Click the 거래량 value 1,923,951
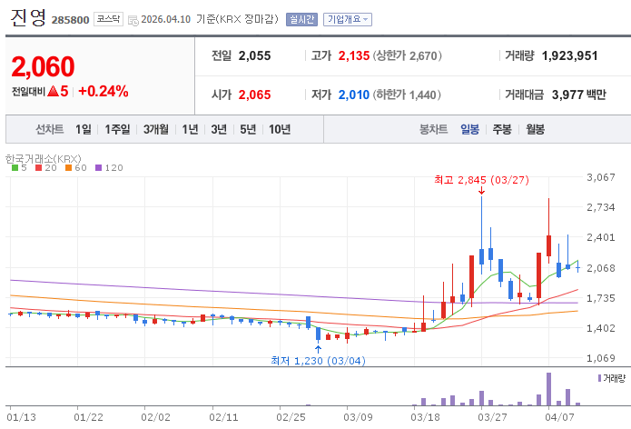 point(570,56)
